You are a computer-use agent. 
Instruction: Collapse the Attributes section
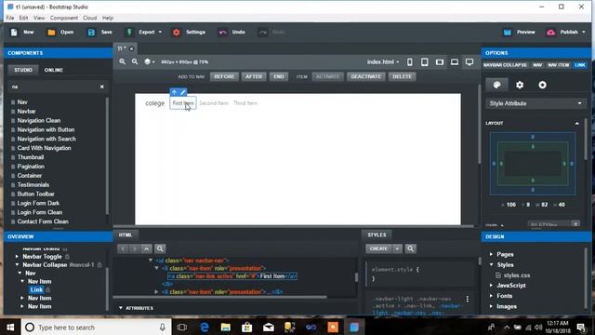[x=121, y=308]
